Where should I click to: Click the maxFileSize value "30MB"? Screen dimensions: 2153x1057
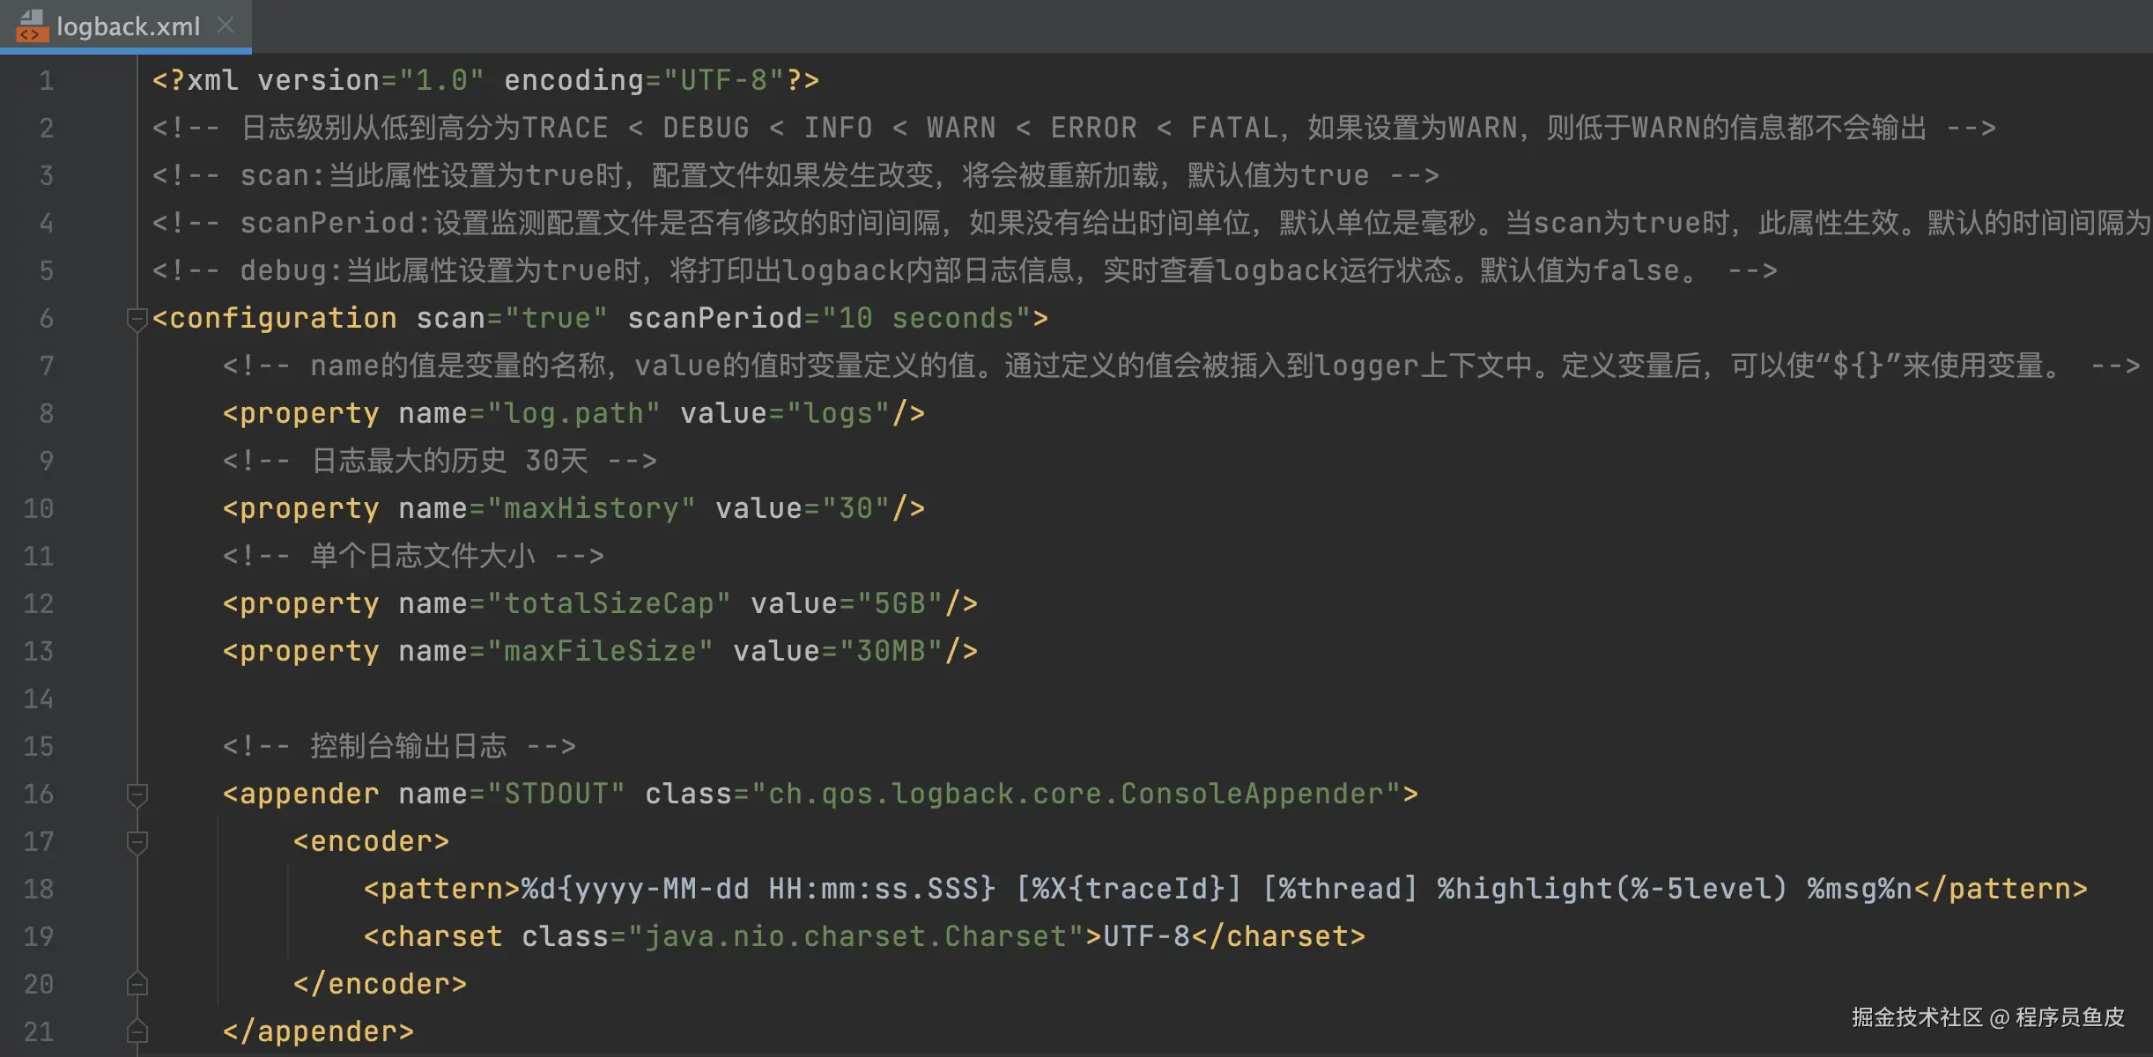pos(891,652)
